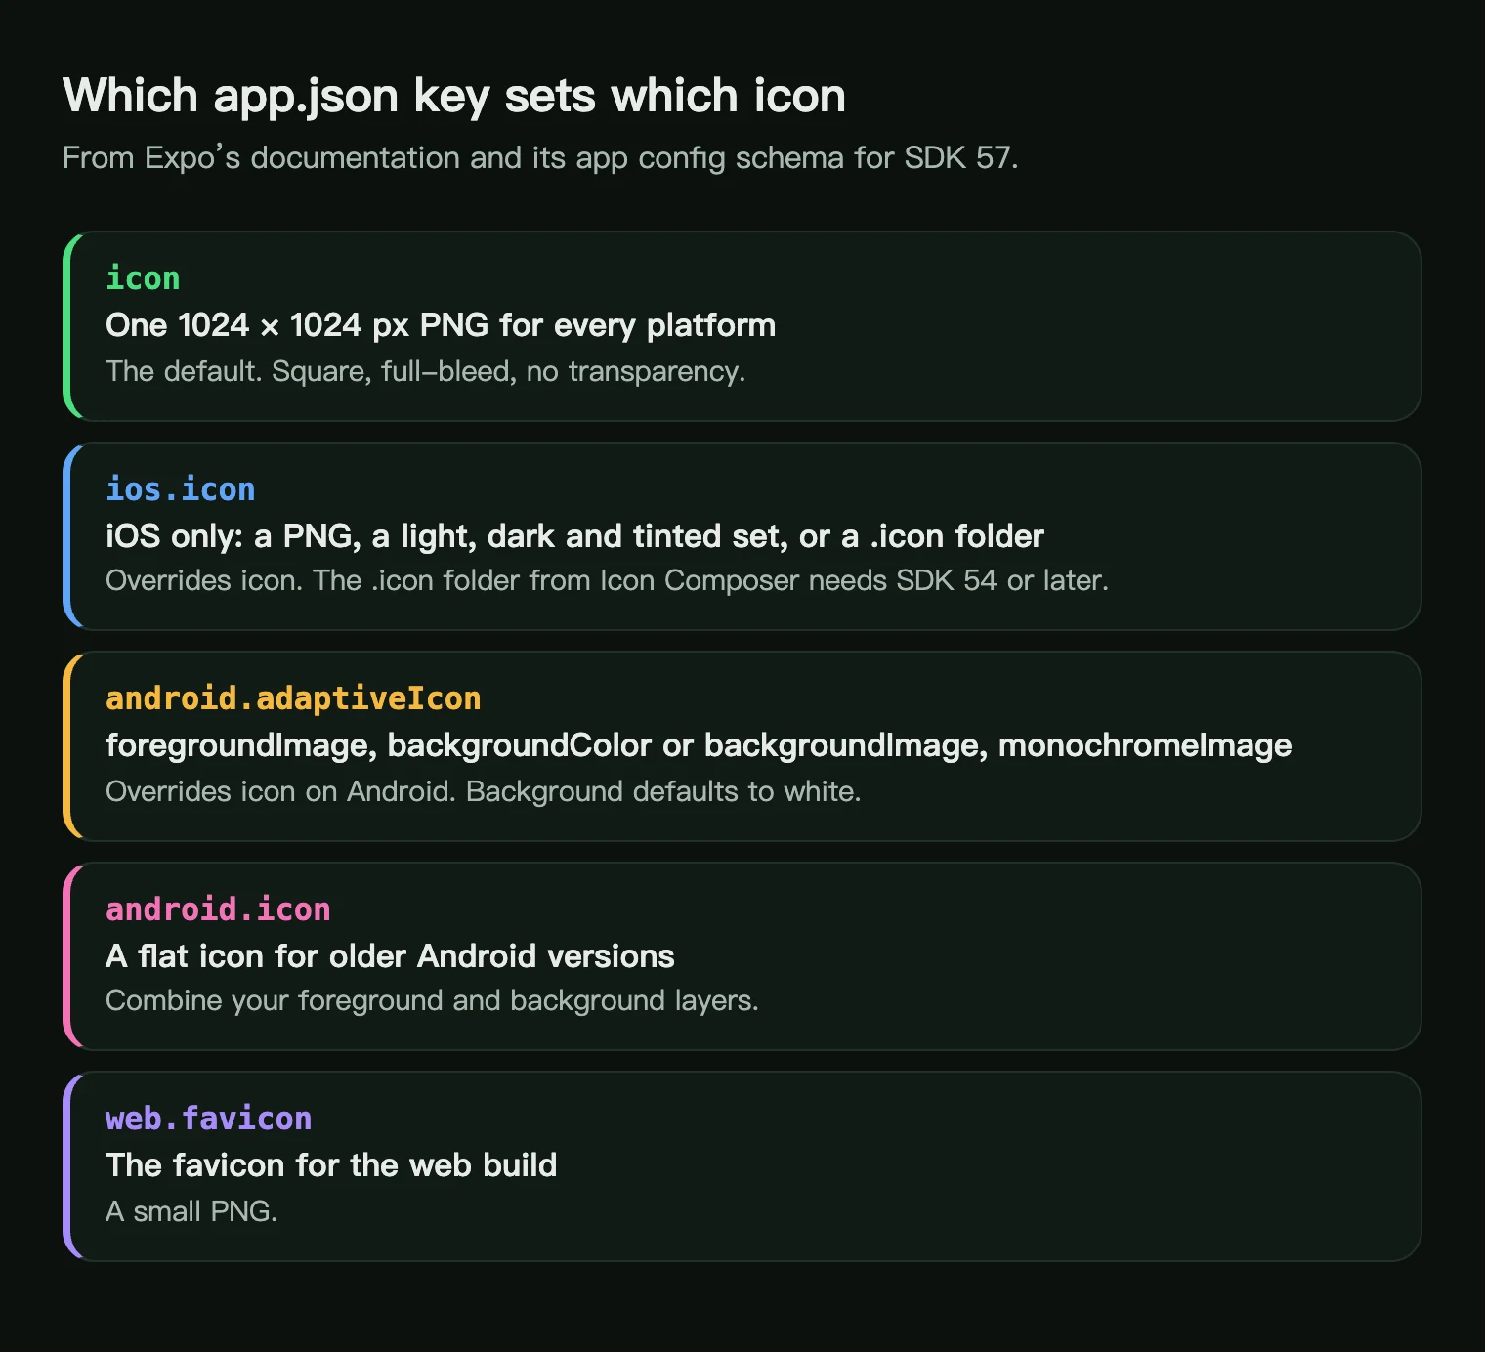Click the heading "Which app.json key sets which icon"
The image size is (1485, 1352).
pyautogui.click(x=454, y=97)
